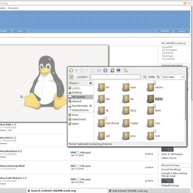Select the lost+found folder icon
193x193 pixels.
[101, 123]
